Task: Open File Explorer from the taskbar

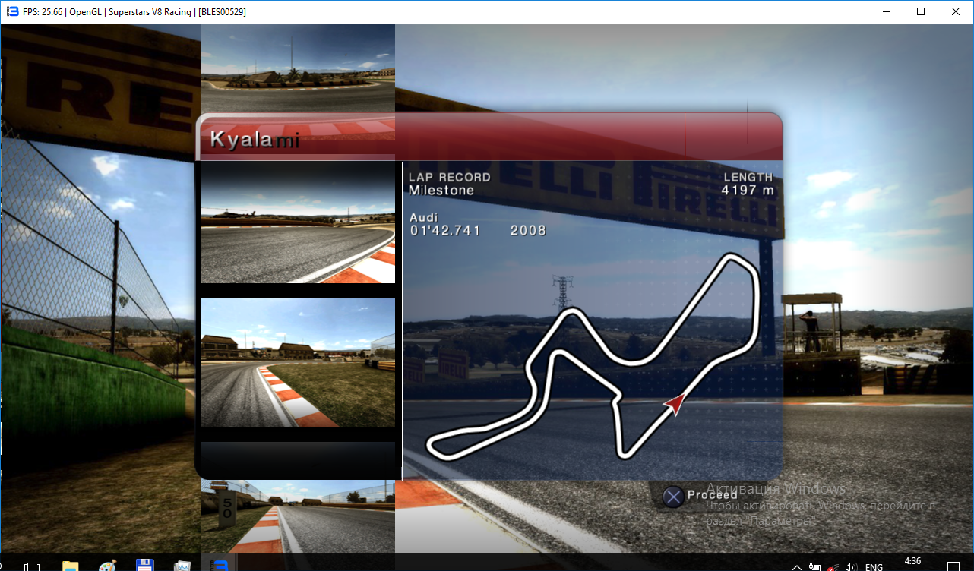Action: tap(70, 566)
